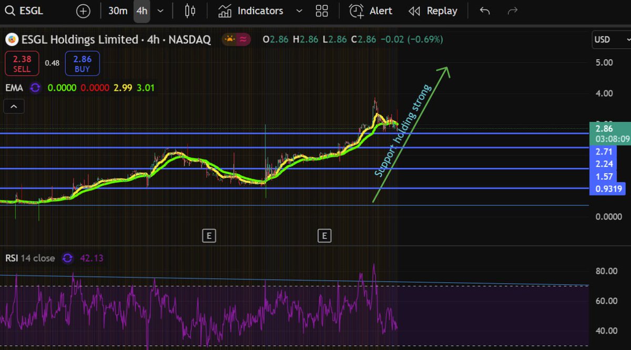Viewport: 631px width, 350px height.
Task: Click the compare or add symbol plus icon
Action: 83,11
